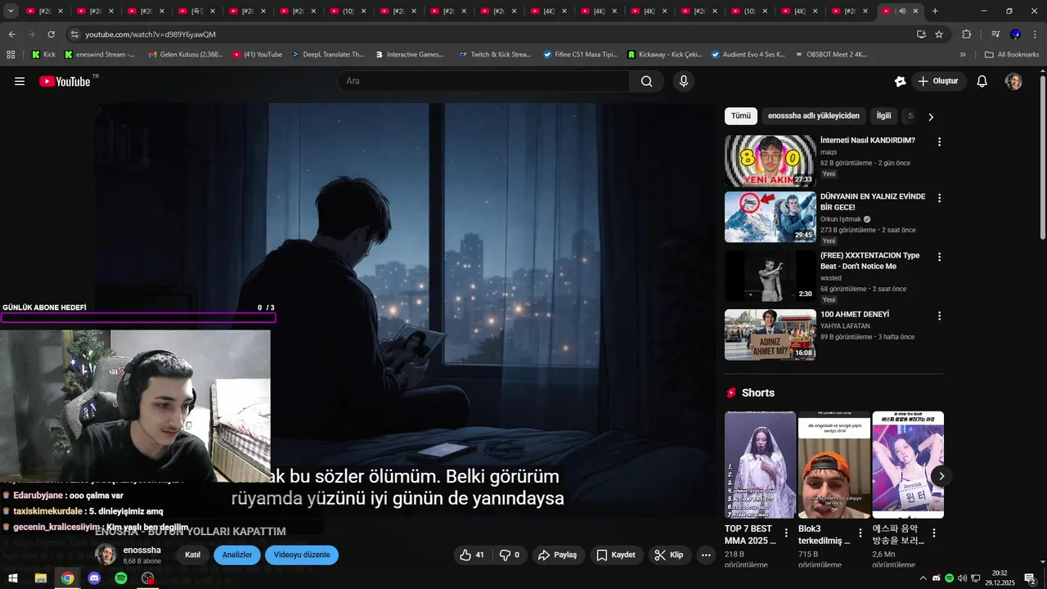Select the Tümü filter chip
1047x589 pixels.
point(740,116)
